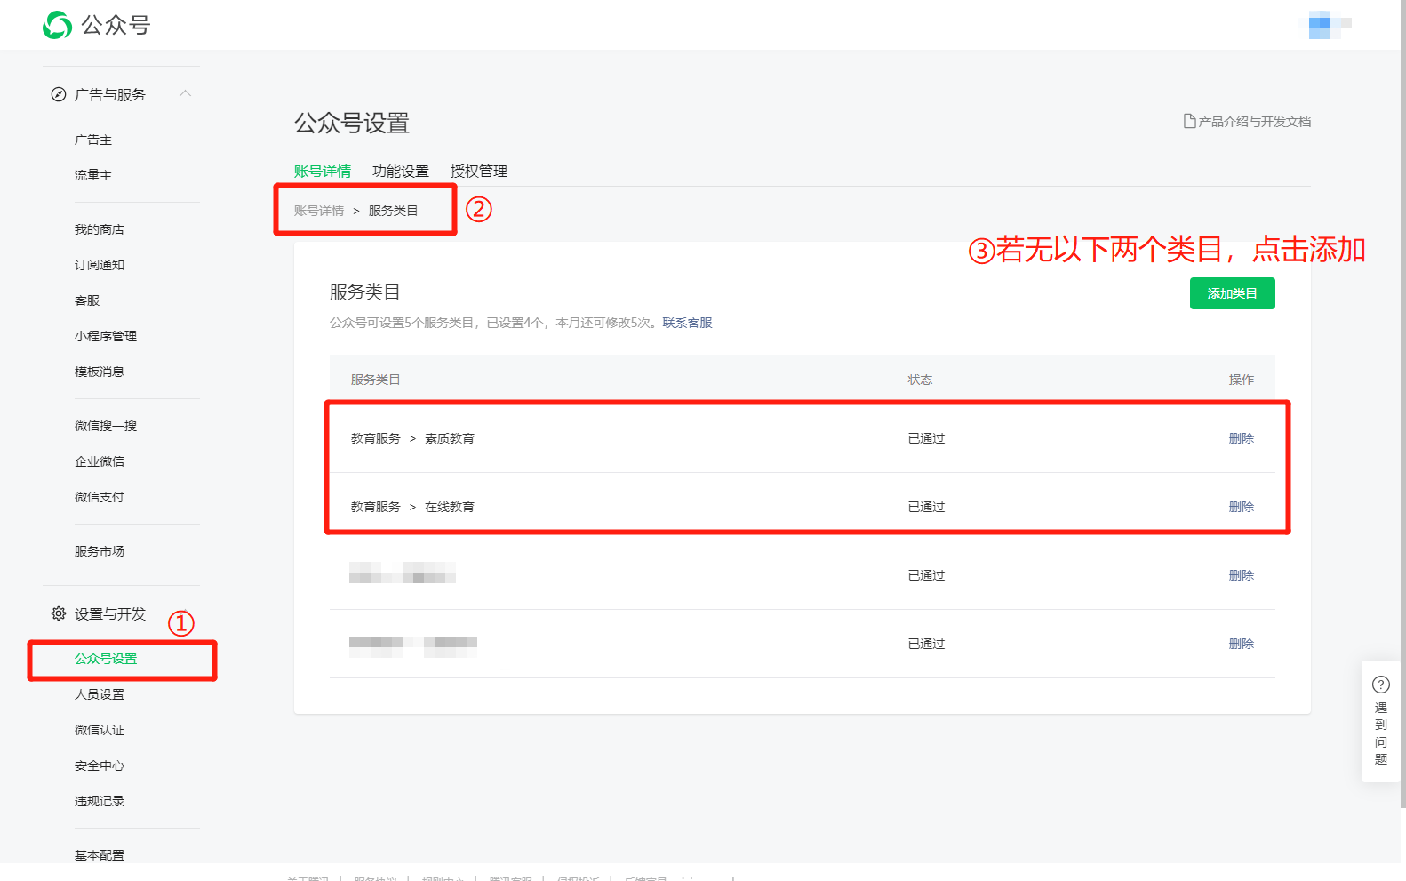This screenshot has width=1406, height=881.
Task: Open the 流量主 menu item
Action: 93,175
